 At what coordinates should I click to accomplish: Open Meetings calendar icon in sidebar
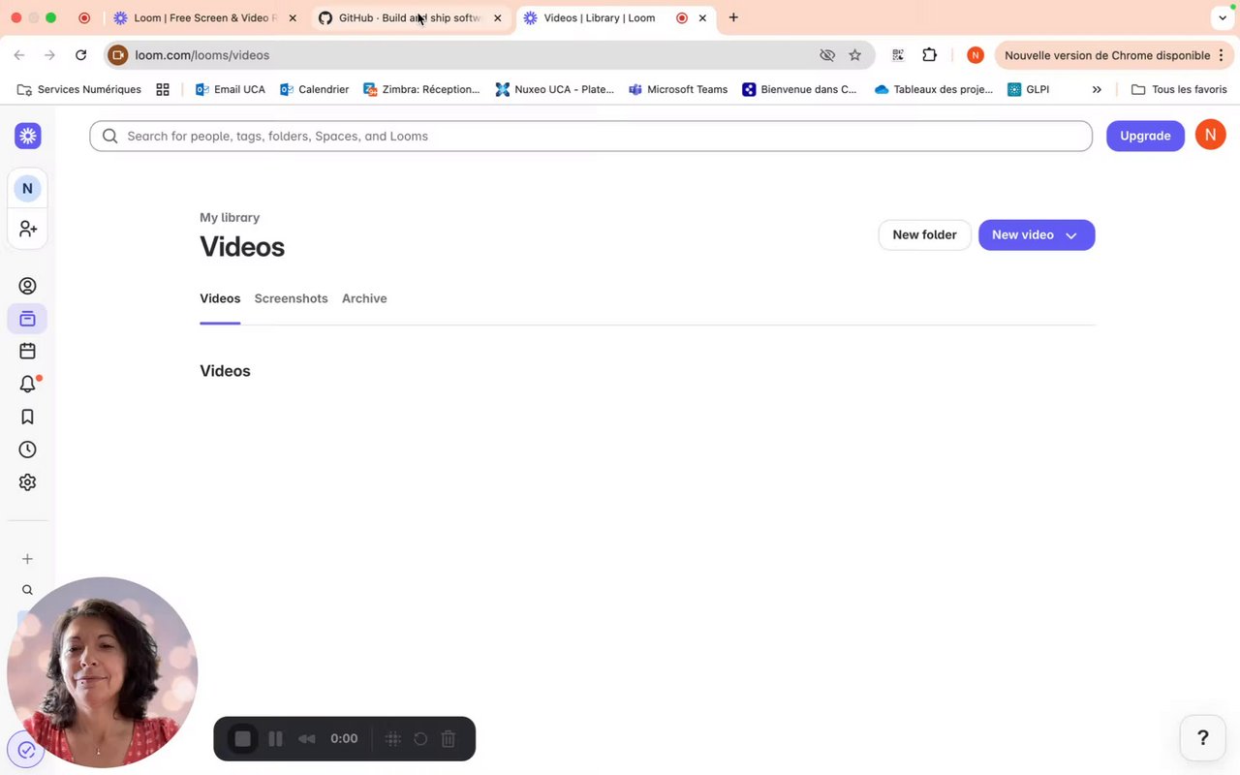click(x=27, y=352)
